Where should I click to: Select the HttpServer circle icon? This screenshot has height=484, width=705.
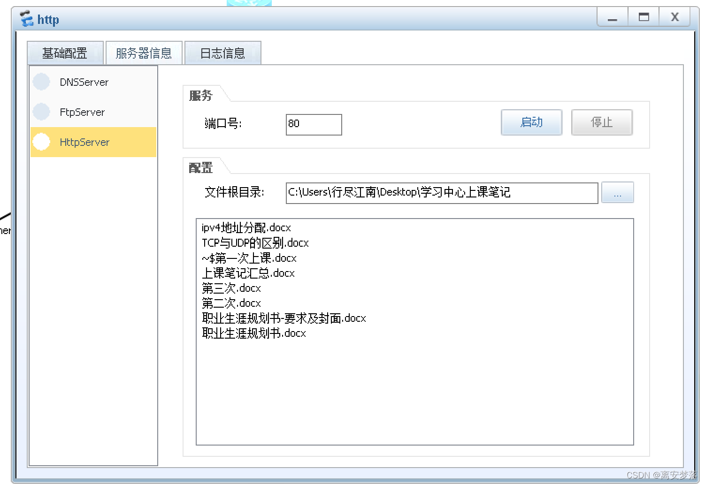[41, 142]
